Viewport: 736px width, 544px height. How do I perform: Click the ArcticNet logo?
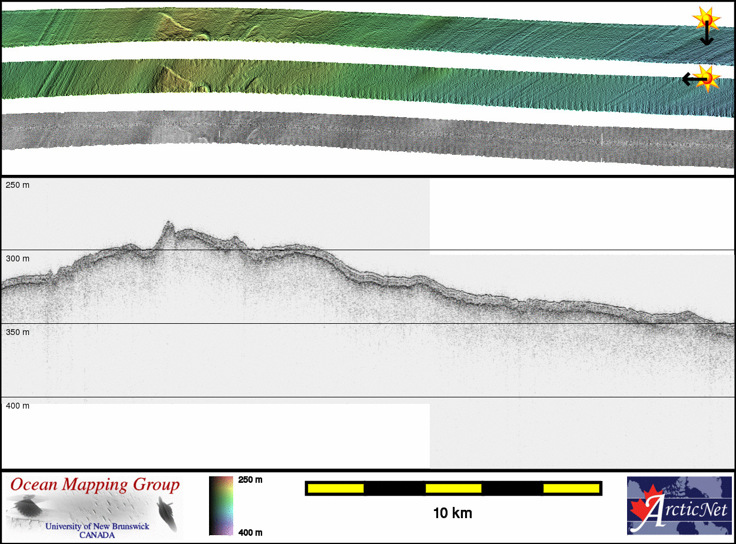(680, 505)
